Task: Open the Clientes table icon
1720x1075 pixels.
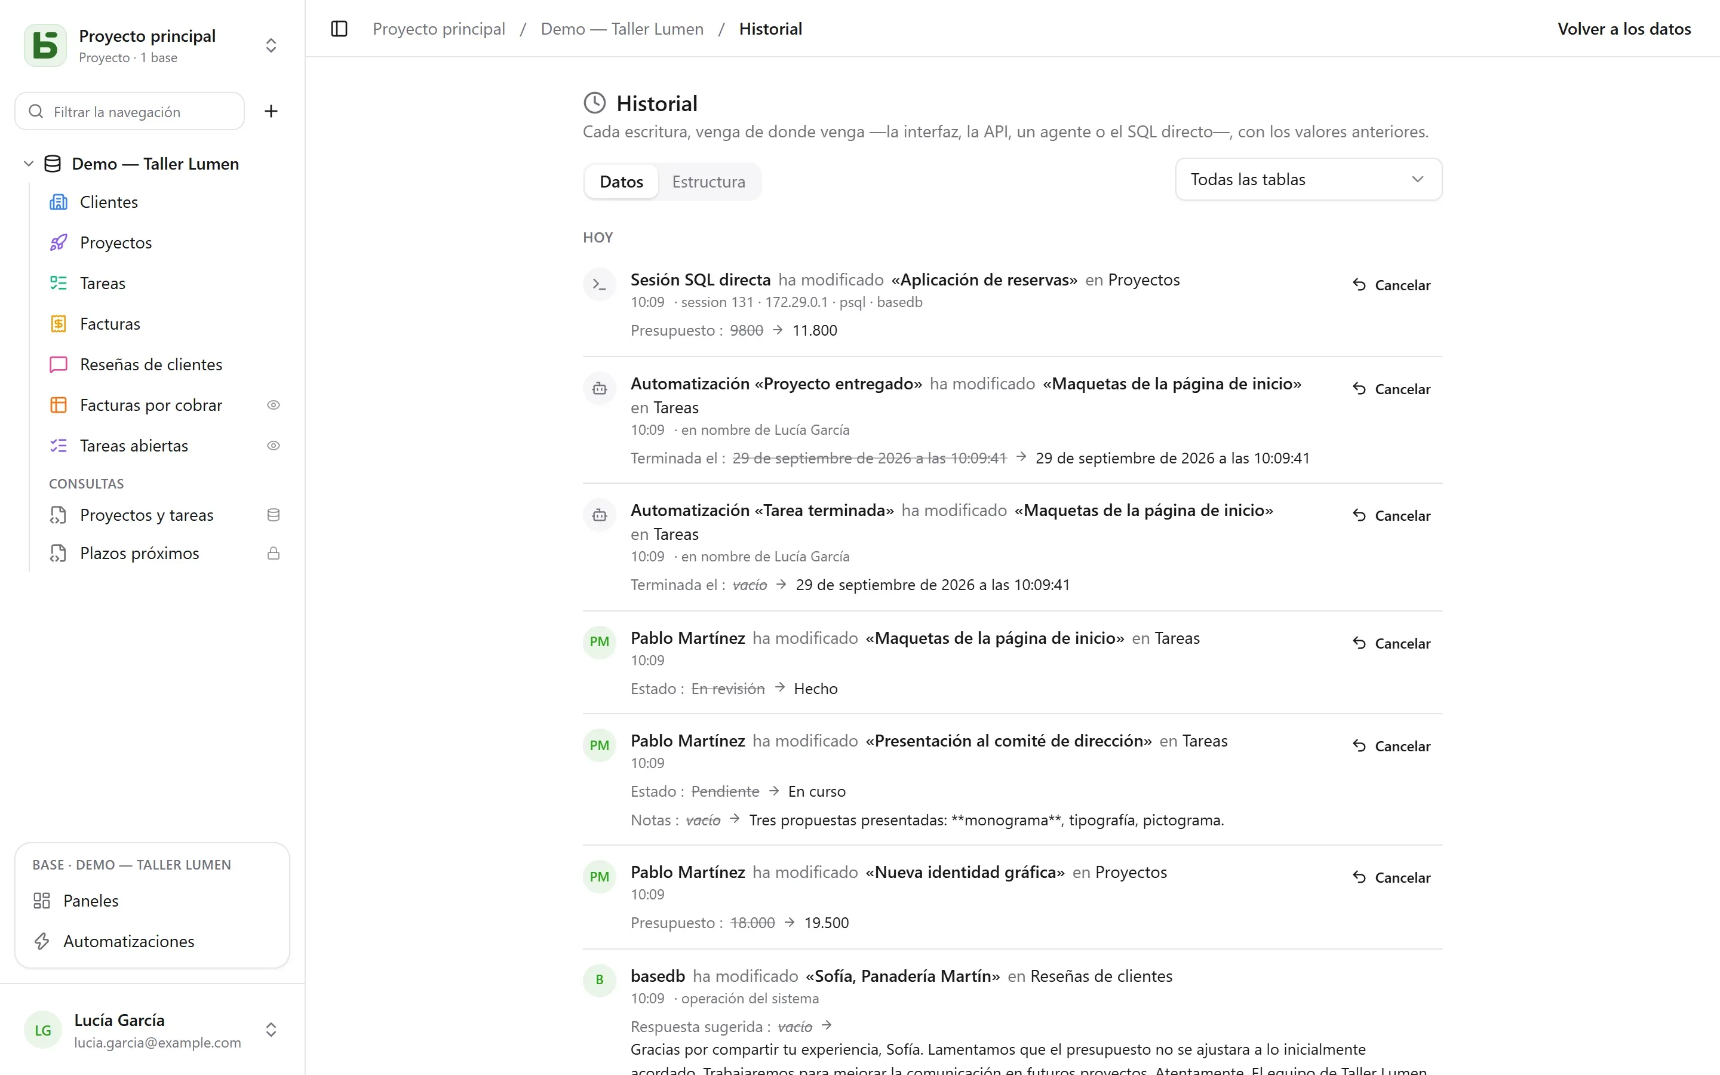Action: coord(59,202)
